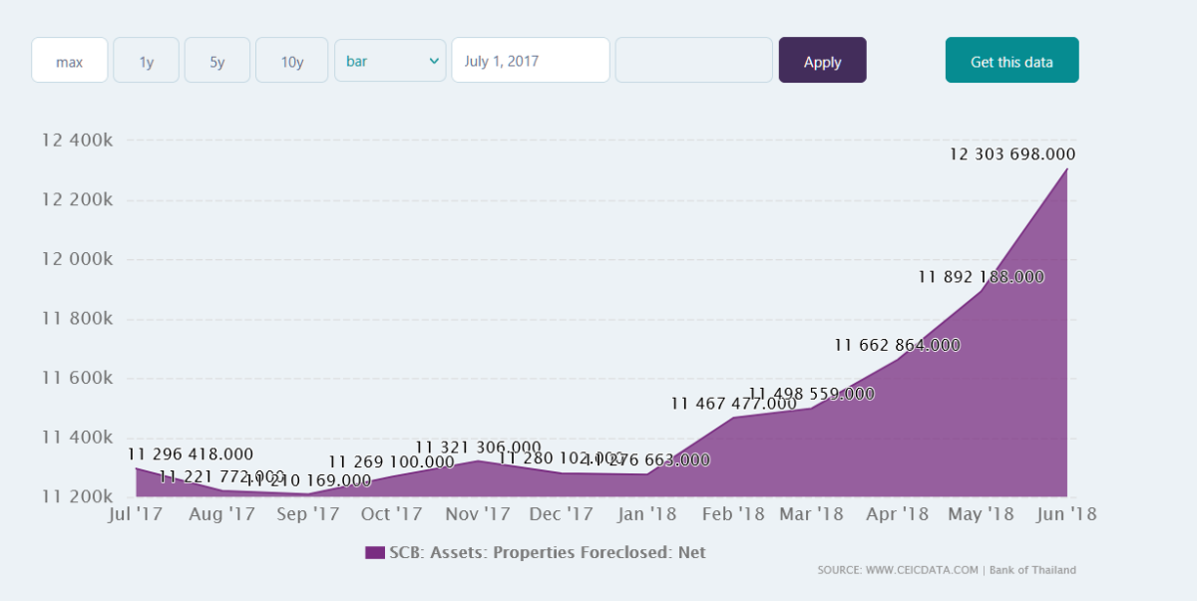Click the max range button
Screen dimensions: 1197x601
point(69,61)
